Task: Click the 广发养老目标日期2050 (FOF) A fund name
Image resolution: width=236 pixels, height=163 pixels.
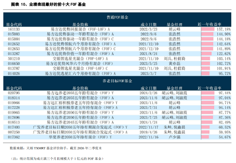Action: [80, 132]
